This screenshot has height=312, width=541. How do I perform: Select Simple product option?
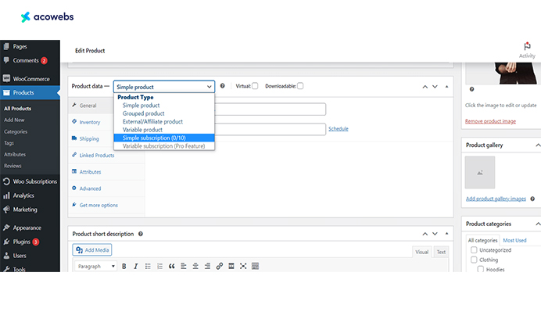(164, 106)
